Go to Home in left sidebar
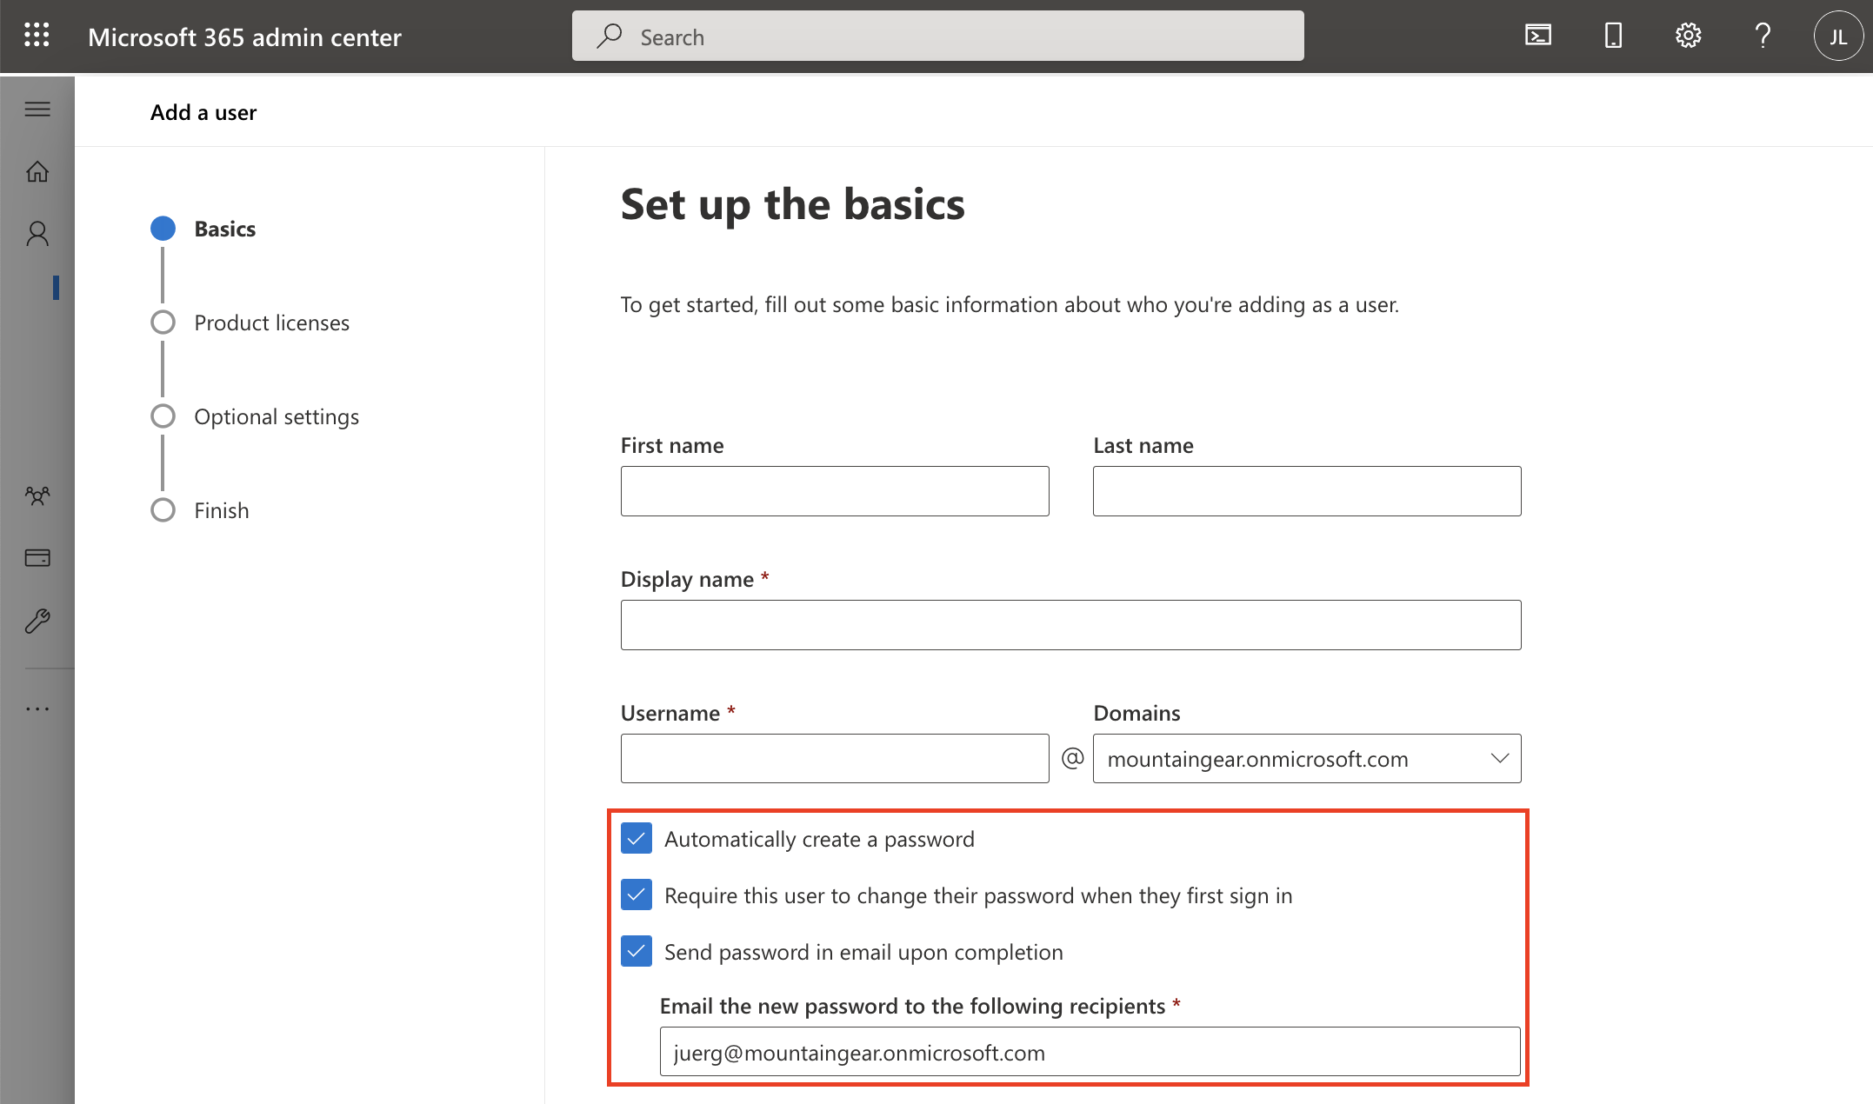The height and width of the screenshot is (1104, 1873). [37, 171]
